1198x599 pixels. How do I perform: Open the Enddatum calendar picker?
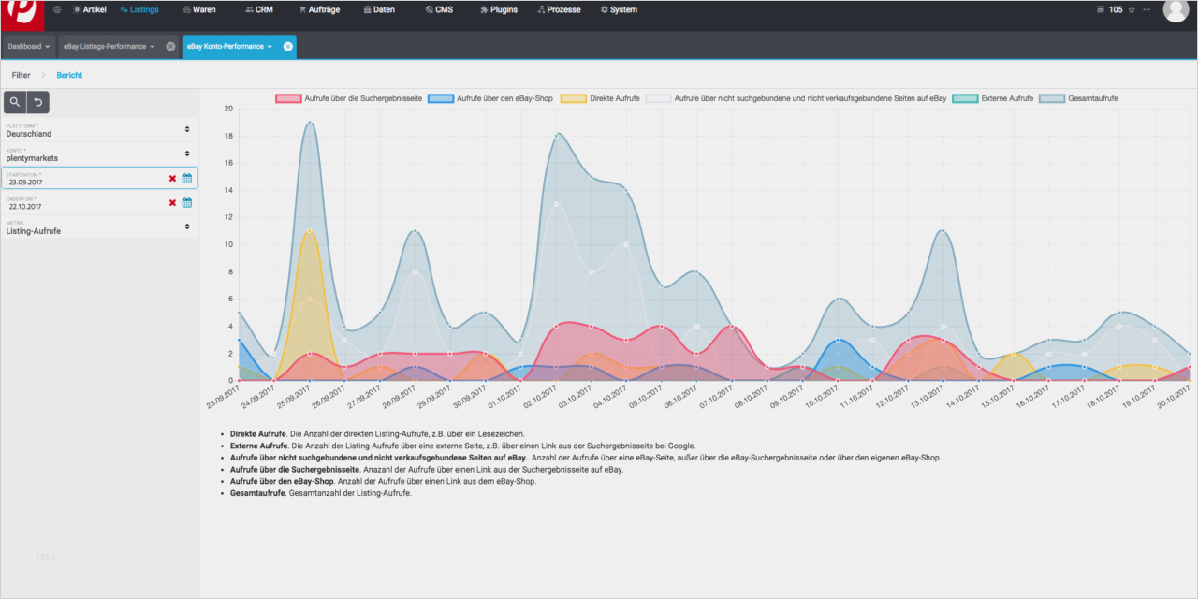tap(187, 202)
